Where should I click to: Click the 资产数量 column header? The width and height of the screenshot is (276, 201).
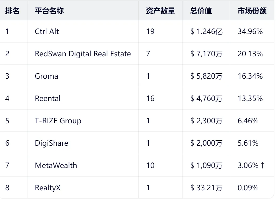(x=160, y=11)
